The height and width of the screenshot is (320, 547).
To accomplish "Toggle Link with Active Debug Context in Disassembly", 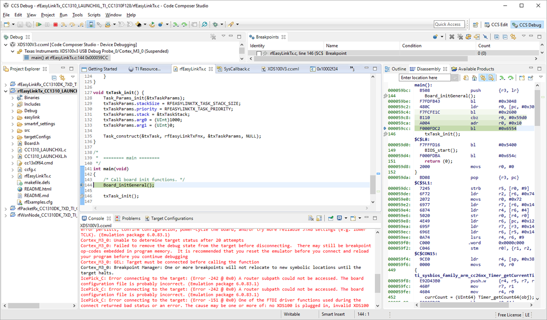I will [x=483, y=78].
